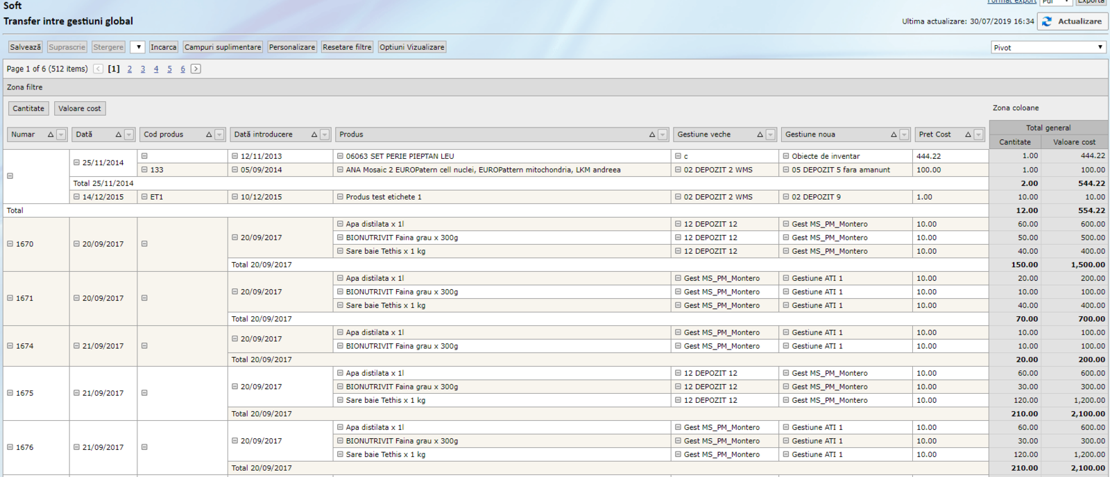Open filter dropdown on Cod produs column

(x=219, y=135)
